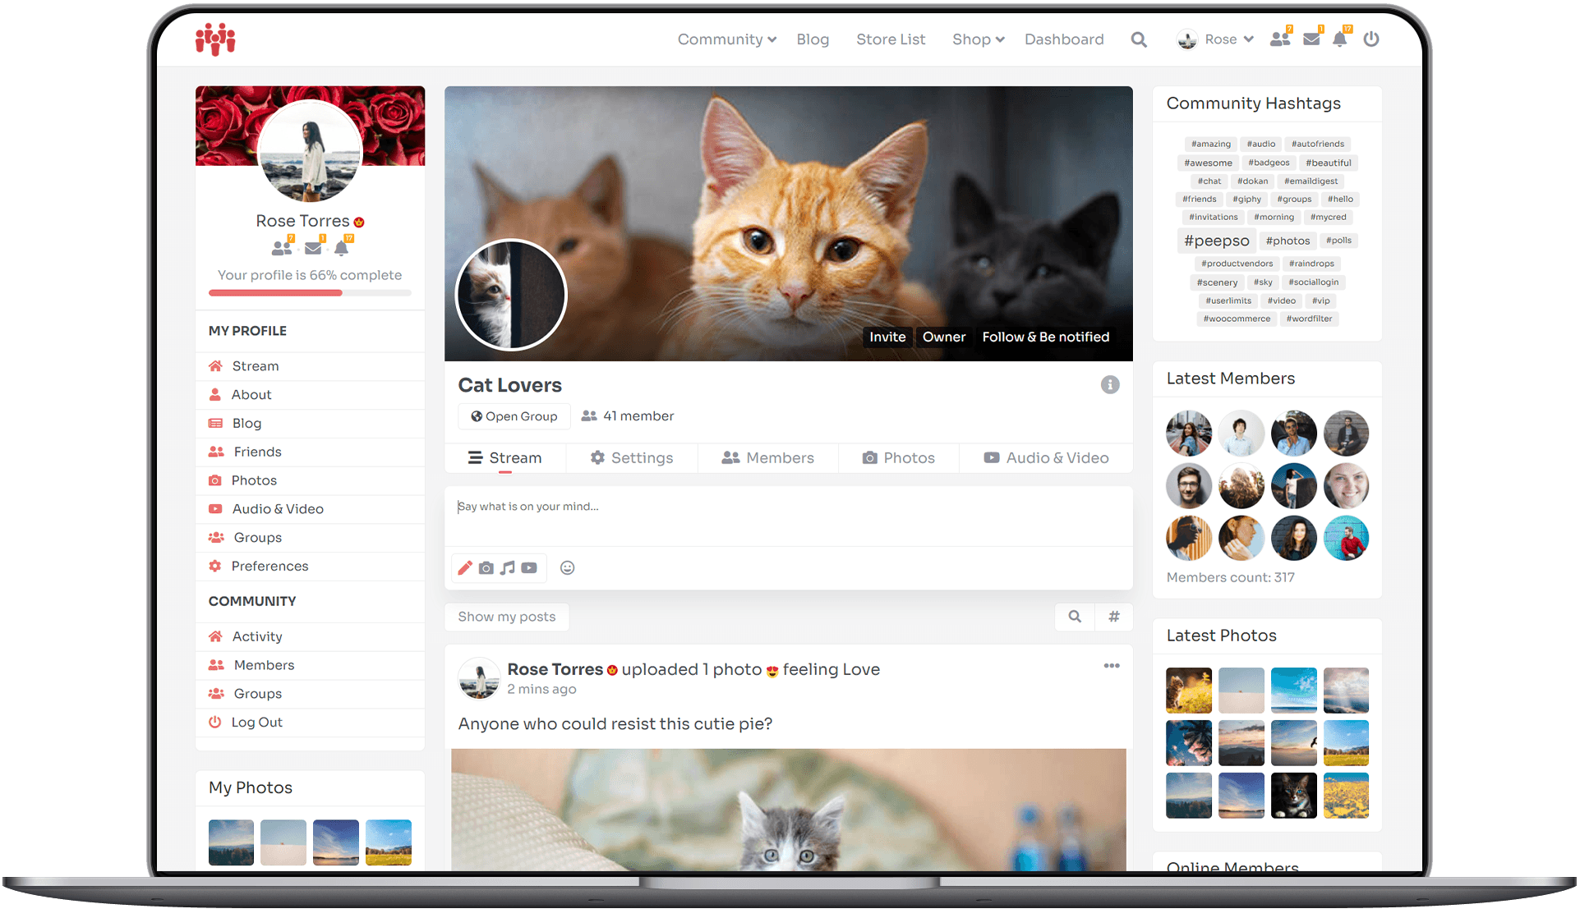The image size is (1580, 918).
Task: Switch to the group Settings tab
Action: [632, 458]
